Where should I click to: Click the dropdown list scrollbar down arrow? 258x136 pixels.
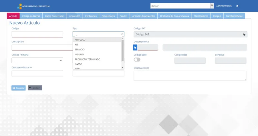(123, 68)
